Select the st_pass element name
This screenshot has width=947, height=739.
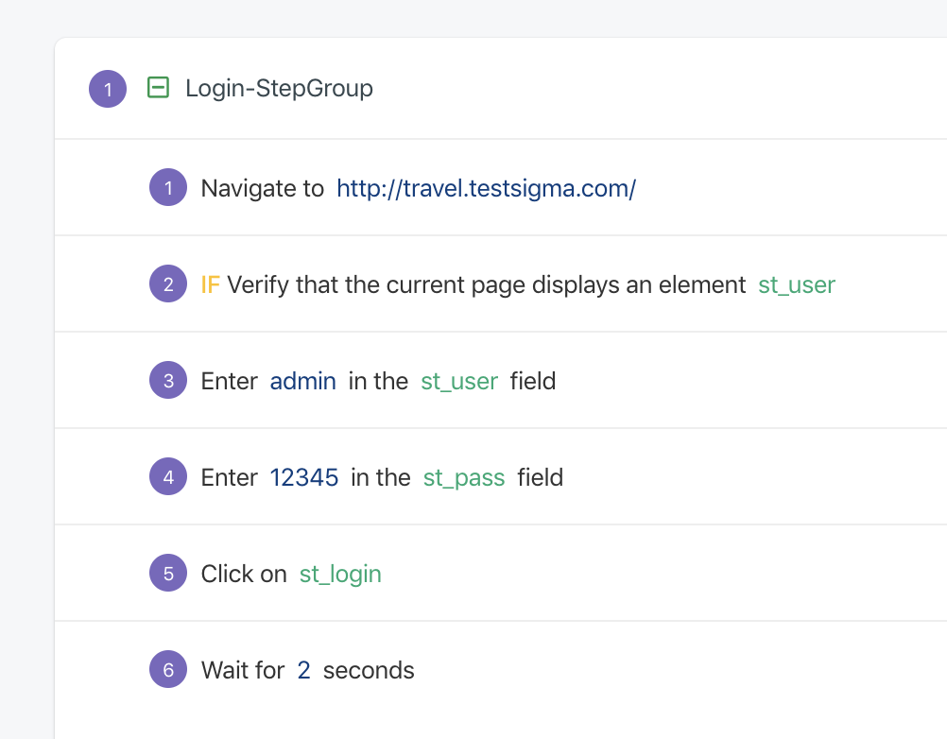pos(463,477)
